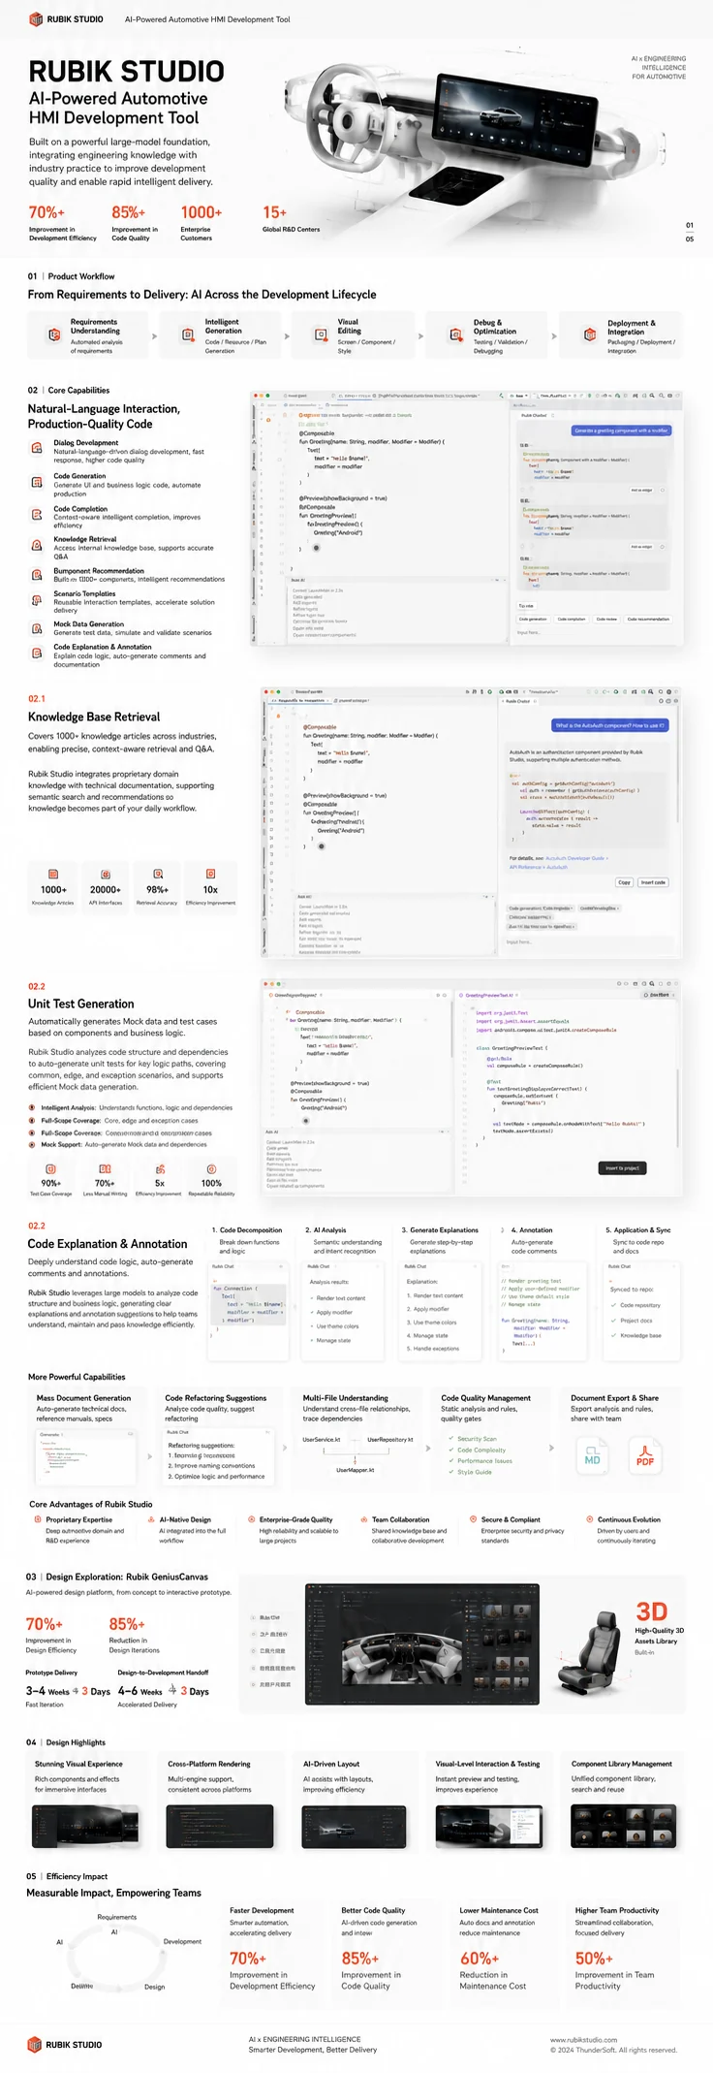Click the UserMapper.kt file node
The height and width of the screenshot is (2073, 713).
coord(356,1470)
